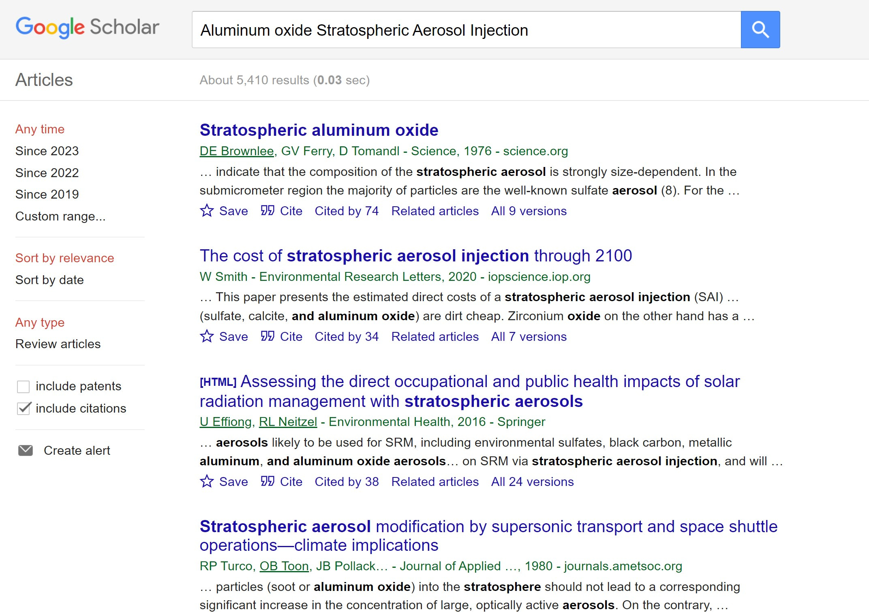Open the Stratospheric aluminum oxide article title

coord(319,130)
